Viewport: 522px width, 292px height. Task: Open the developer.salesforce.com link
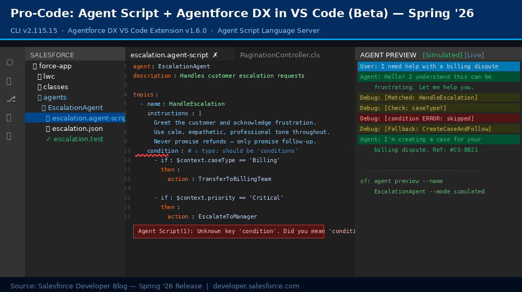point(256,286)
